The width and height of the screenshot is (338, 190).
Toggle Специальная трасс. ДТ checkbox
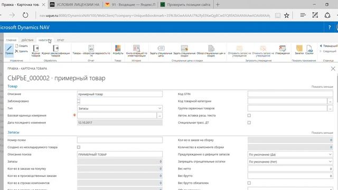click(x=249, y=122)
